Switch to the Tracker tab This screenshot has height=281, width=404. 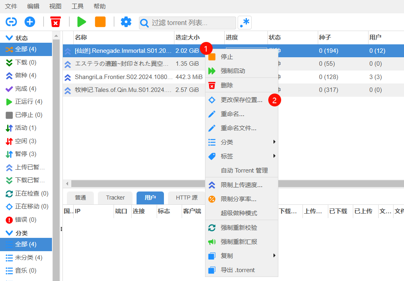pos(115,198)
